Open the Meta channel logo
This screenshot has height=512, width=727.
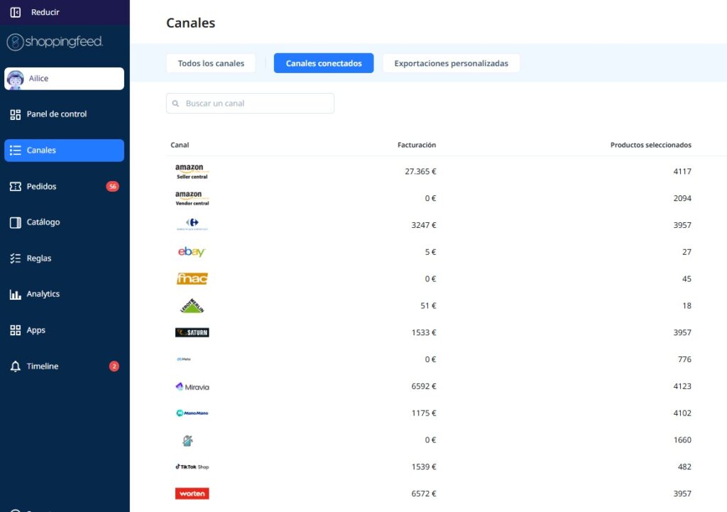[x=184, y=359]
